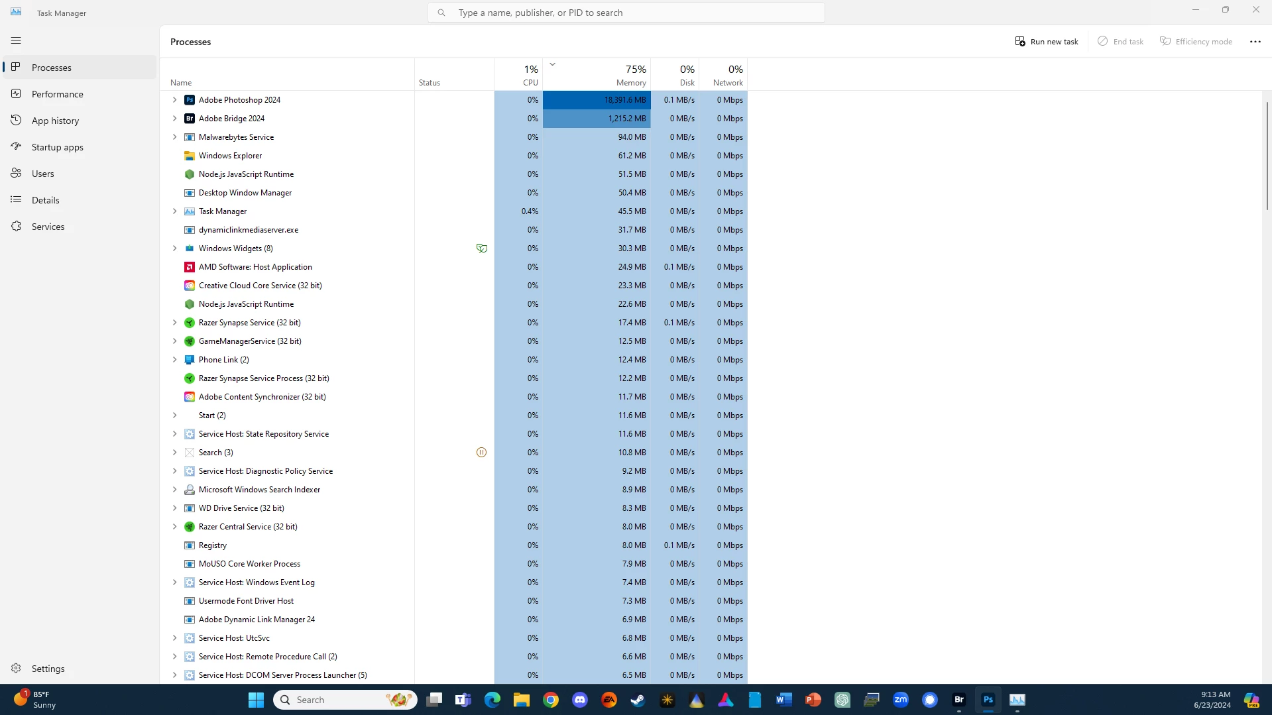Select the Registry process row
1272x715 pixels.
pos(453,545)
